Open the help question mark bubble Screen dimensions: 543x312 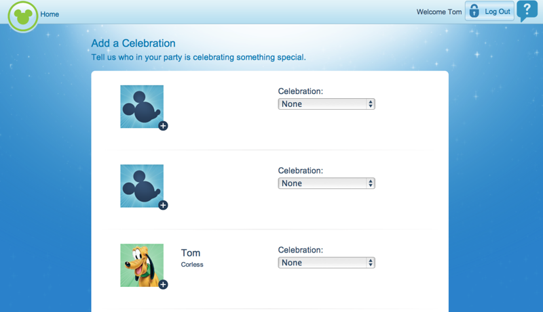click(x=526, y=10)
